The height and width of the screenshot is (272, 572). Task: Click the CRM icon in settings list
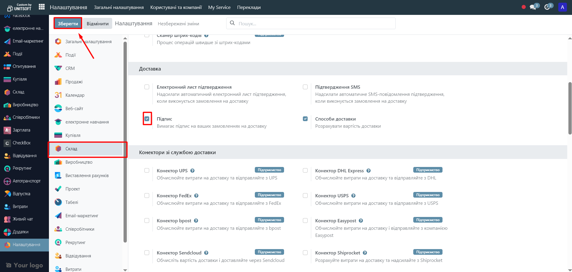(x=58, y=68)
